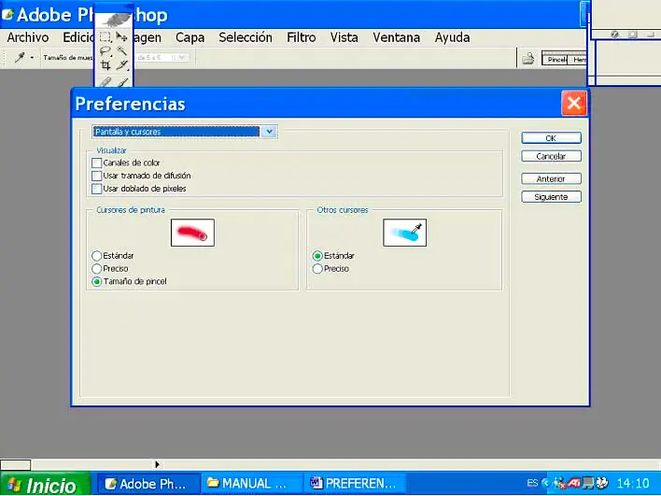661x496 pixels.
Task: Open the Inicio start menu
Action: [45, 484]
